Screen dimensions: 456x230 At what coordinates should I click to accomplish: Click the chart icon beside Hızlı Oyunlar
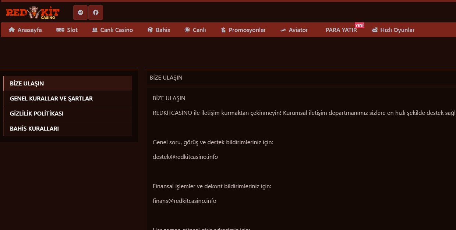(x=375, y=30)
